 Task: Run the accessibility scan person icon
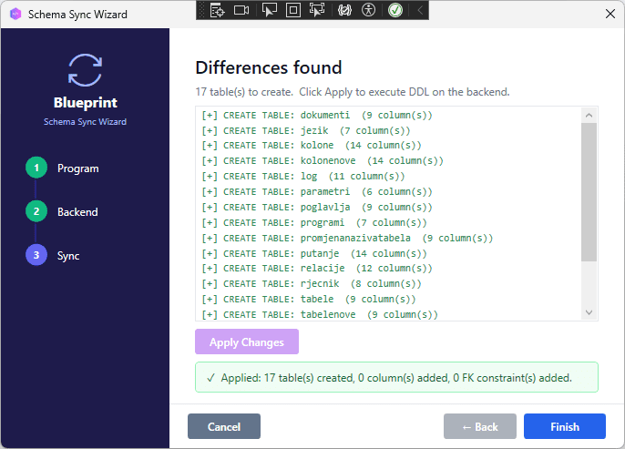pyautogui.click(x=368, y=10)
